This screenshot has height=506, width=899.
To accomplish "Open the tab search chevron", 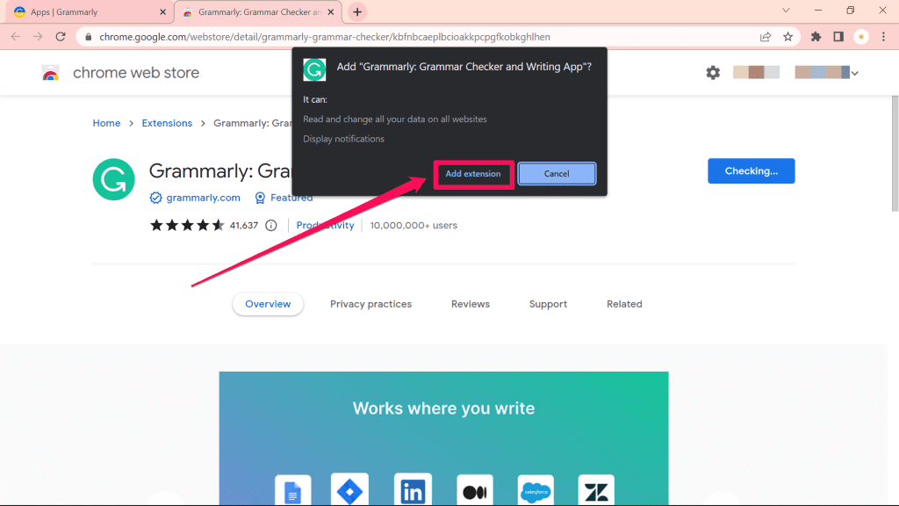I will 785,10.
